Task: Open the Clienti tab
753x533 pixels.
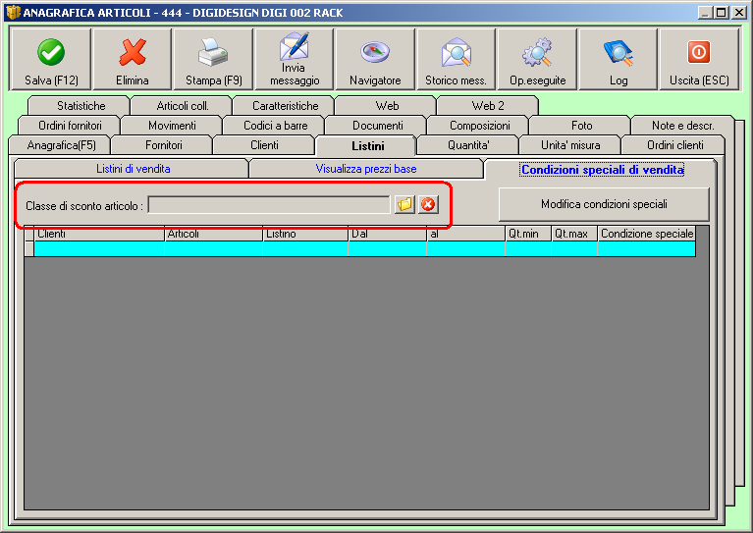Action: pyautogui.click(x=264, y=145)
